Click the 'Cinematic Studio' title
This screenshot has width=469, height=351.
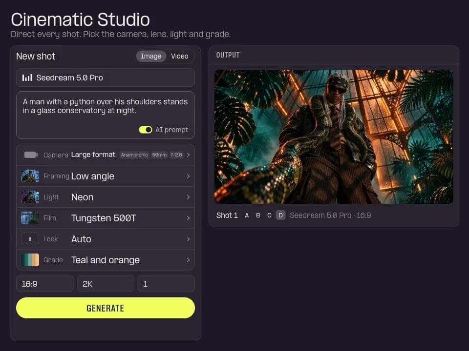(80, 19)
